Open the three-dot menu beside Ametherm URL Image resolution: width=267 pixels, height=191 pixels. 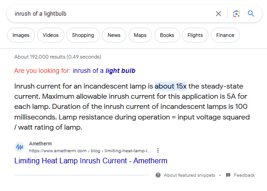[x=158, y=150]
